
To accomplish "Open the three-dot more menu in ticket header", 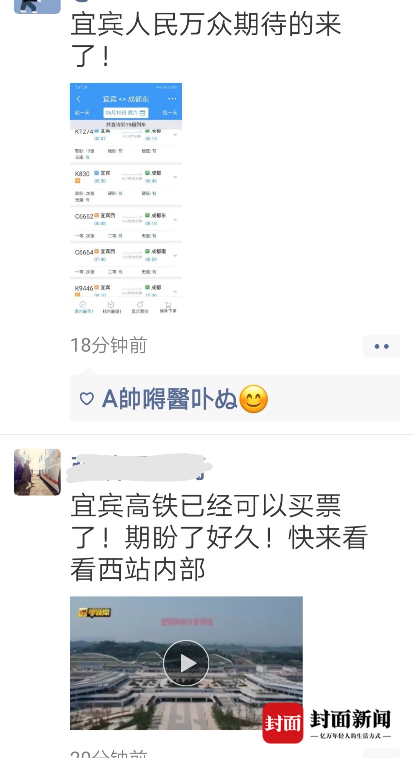I will click(172, 99).
